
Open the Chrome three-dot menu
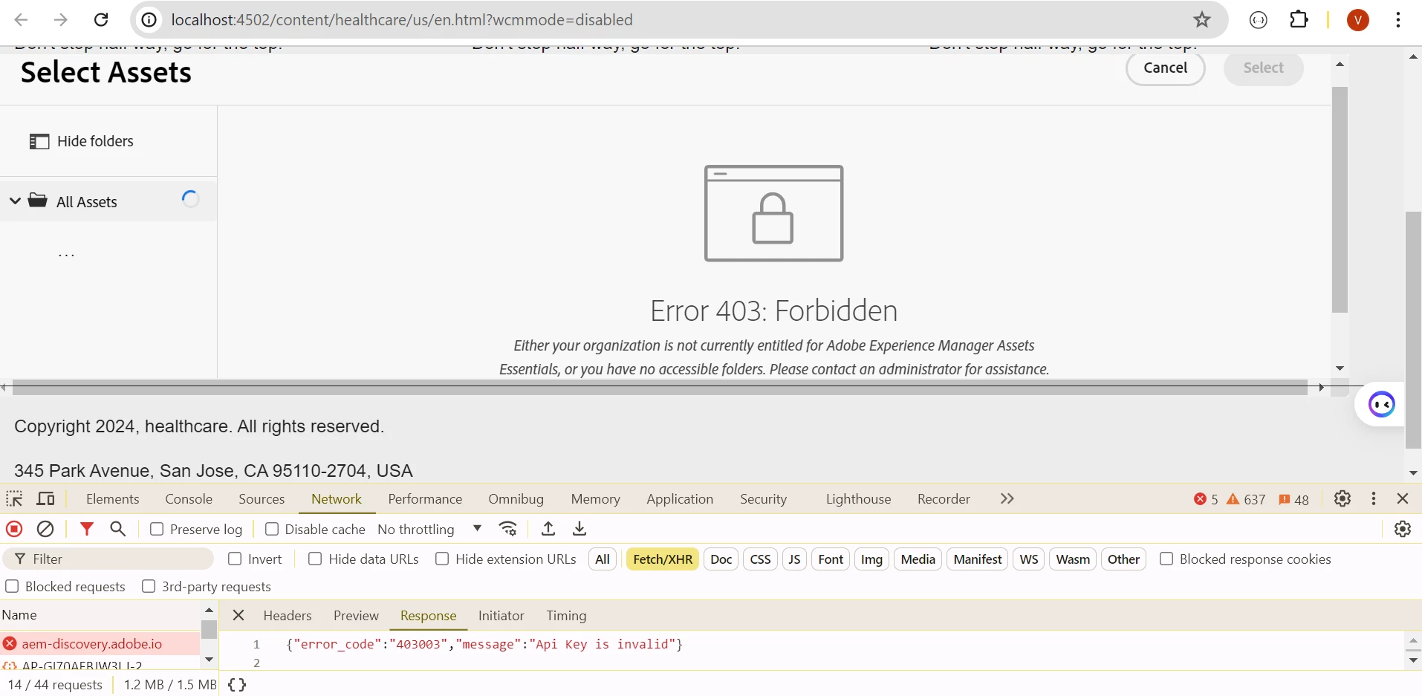(x=1398, y=20)
